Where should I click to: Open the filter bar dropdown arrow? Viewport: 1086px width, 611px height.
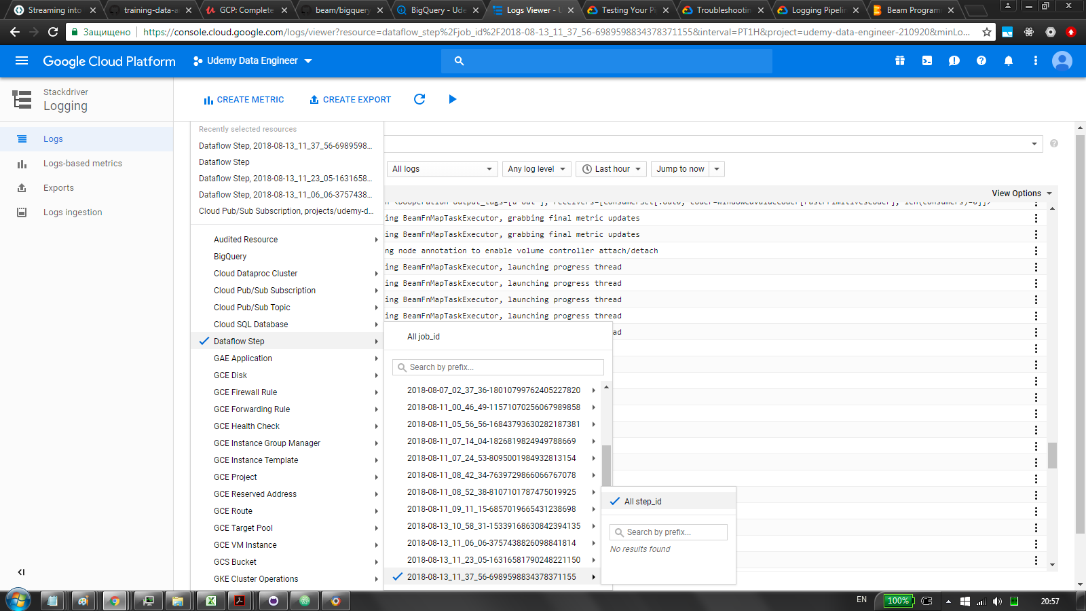1034,144
